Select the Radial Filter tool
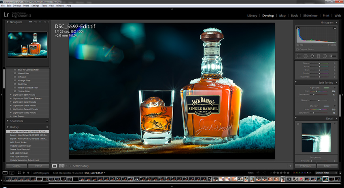 [x=325, y=56]
